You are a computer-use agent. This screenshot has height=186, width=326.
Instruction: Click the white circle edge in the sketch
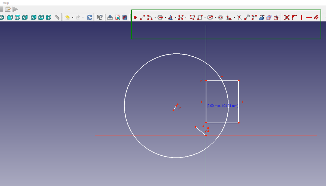(177, 54)
